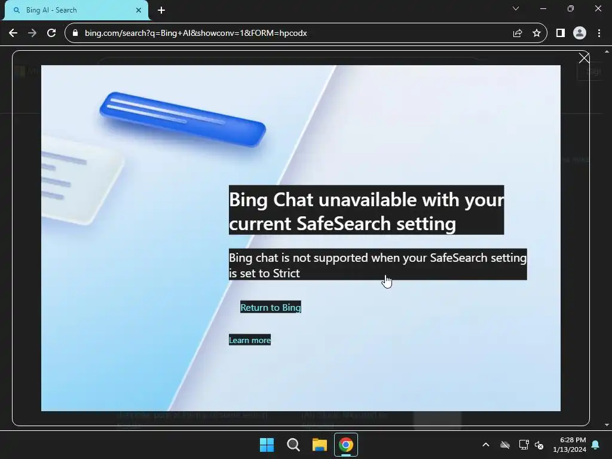This screenshot has width=612, height=459.
Task: Click the page scrollbar down arrow
Action: click(607, 425)
